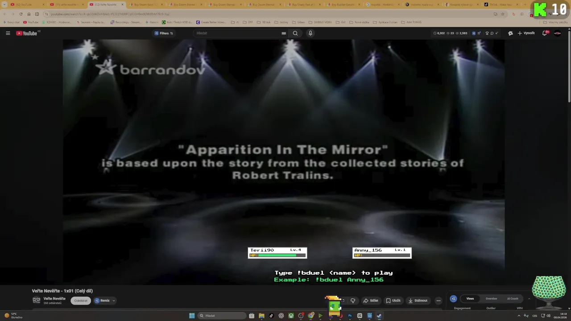Viewport: 571px width, 321px height.
Task: Open the account avatar menu
Action: point(558,33)
